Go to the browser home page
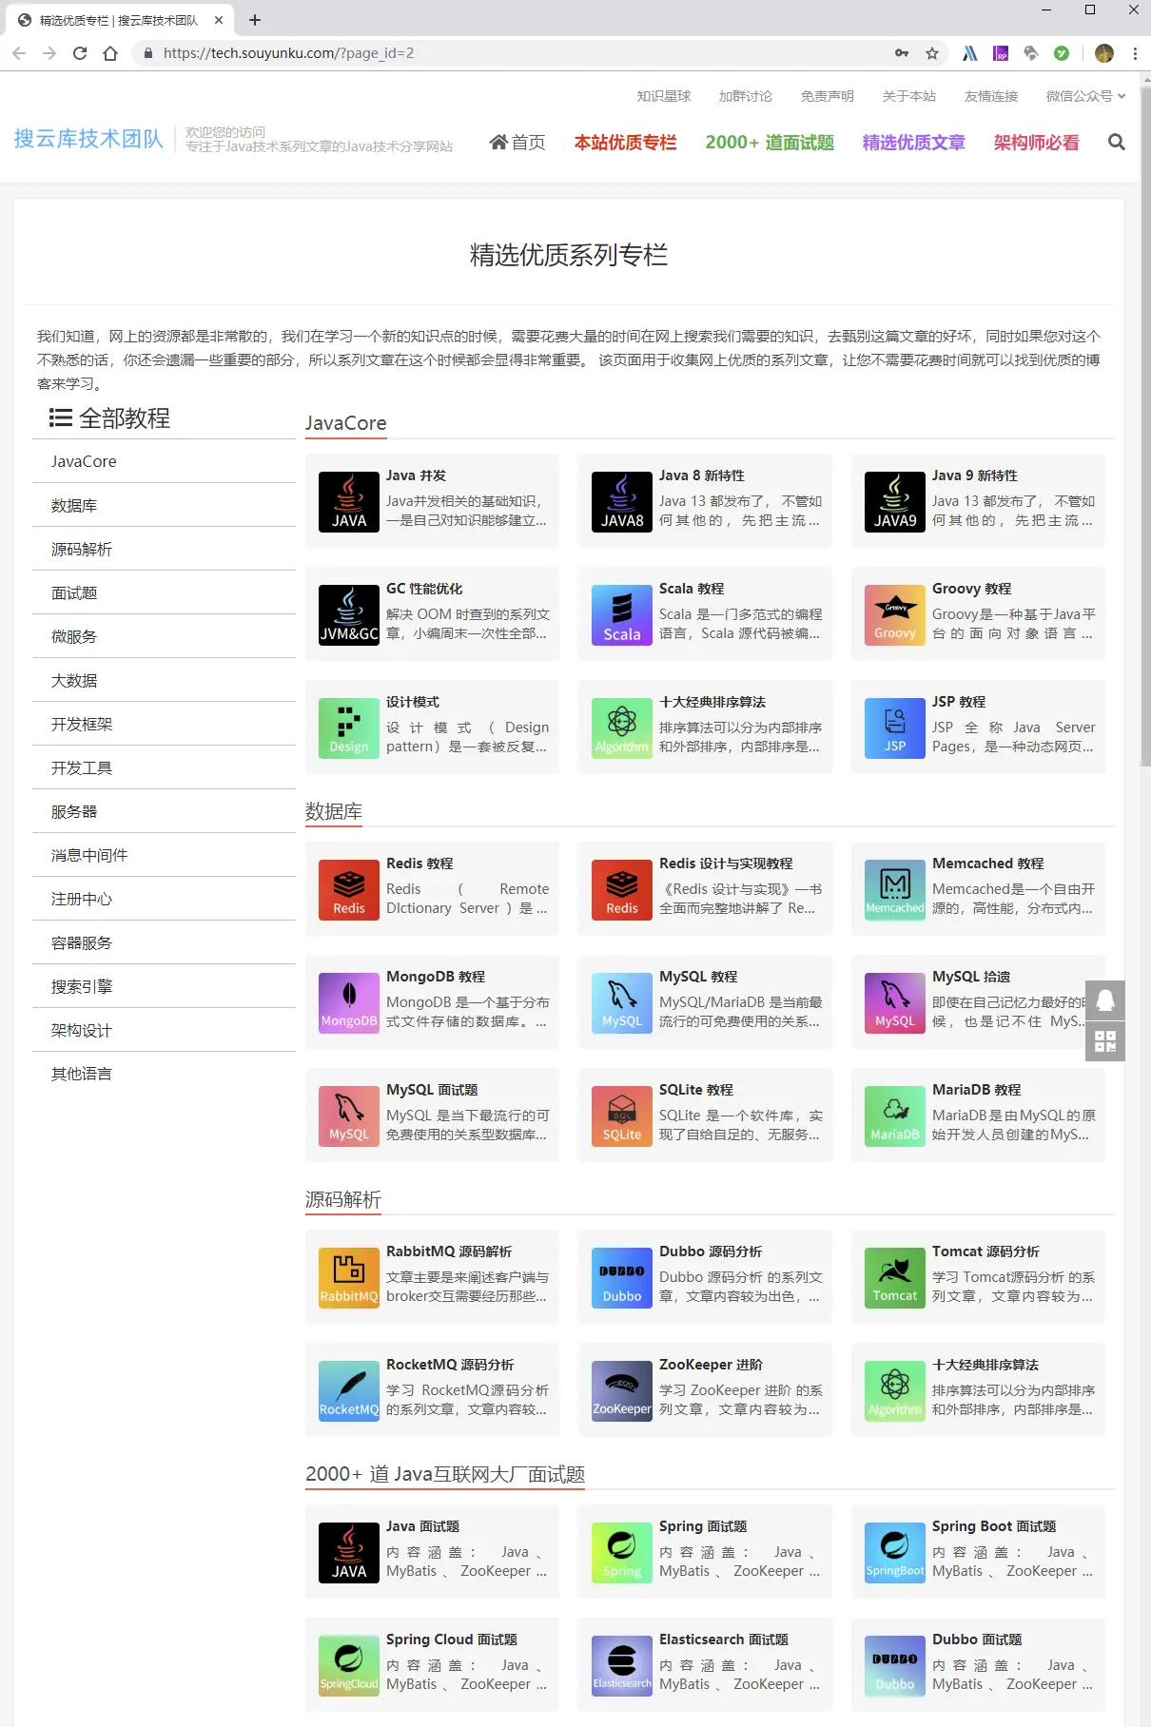 coord(110,53)
